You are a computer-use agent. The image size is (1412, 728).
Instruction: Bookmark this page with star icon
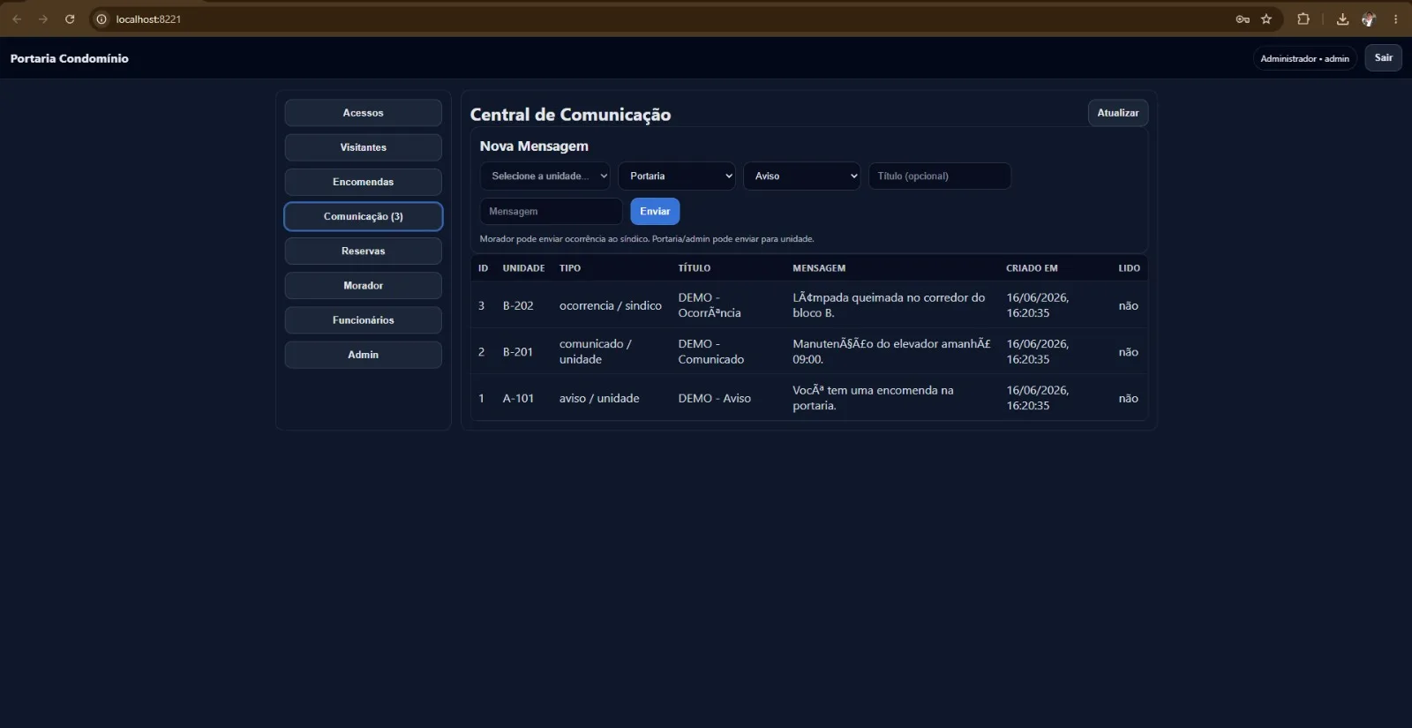pos(1266,19)
